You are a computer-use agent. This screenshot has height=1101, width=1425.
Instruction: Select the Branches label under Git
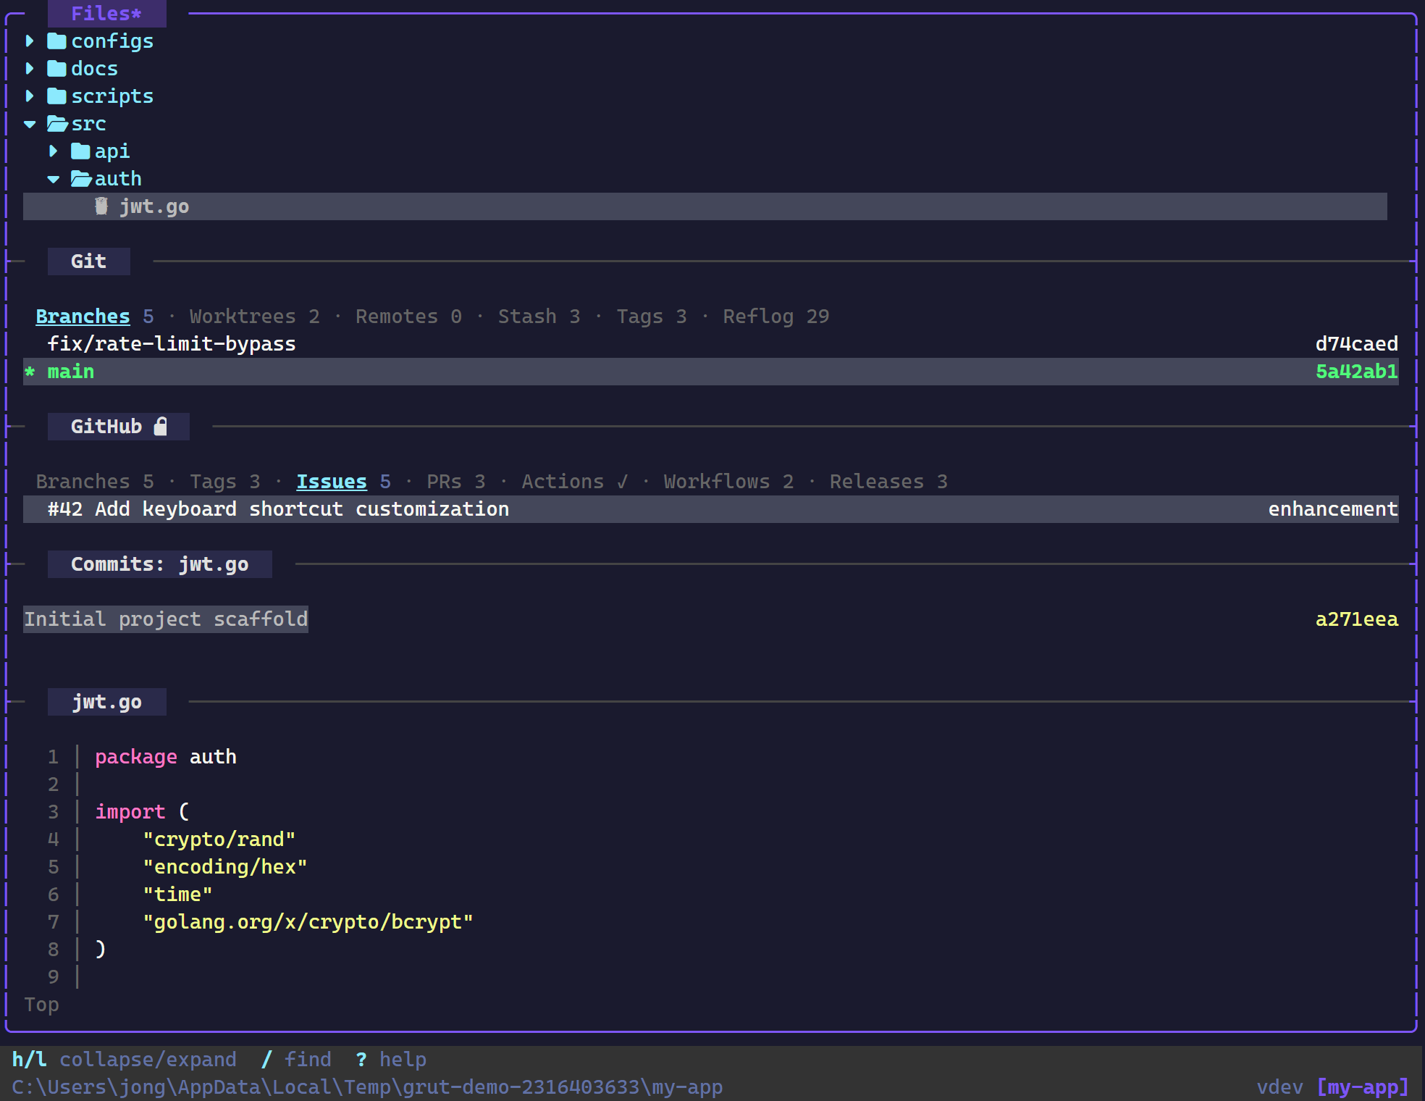coord(83,317)
